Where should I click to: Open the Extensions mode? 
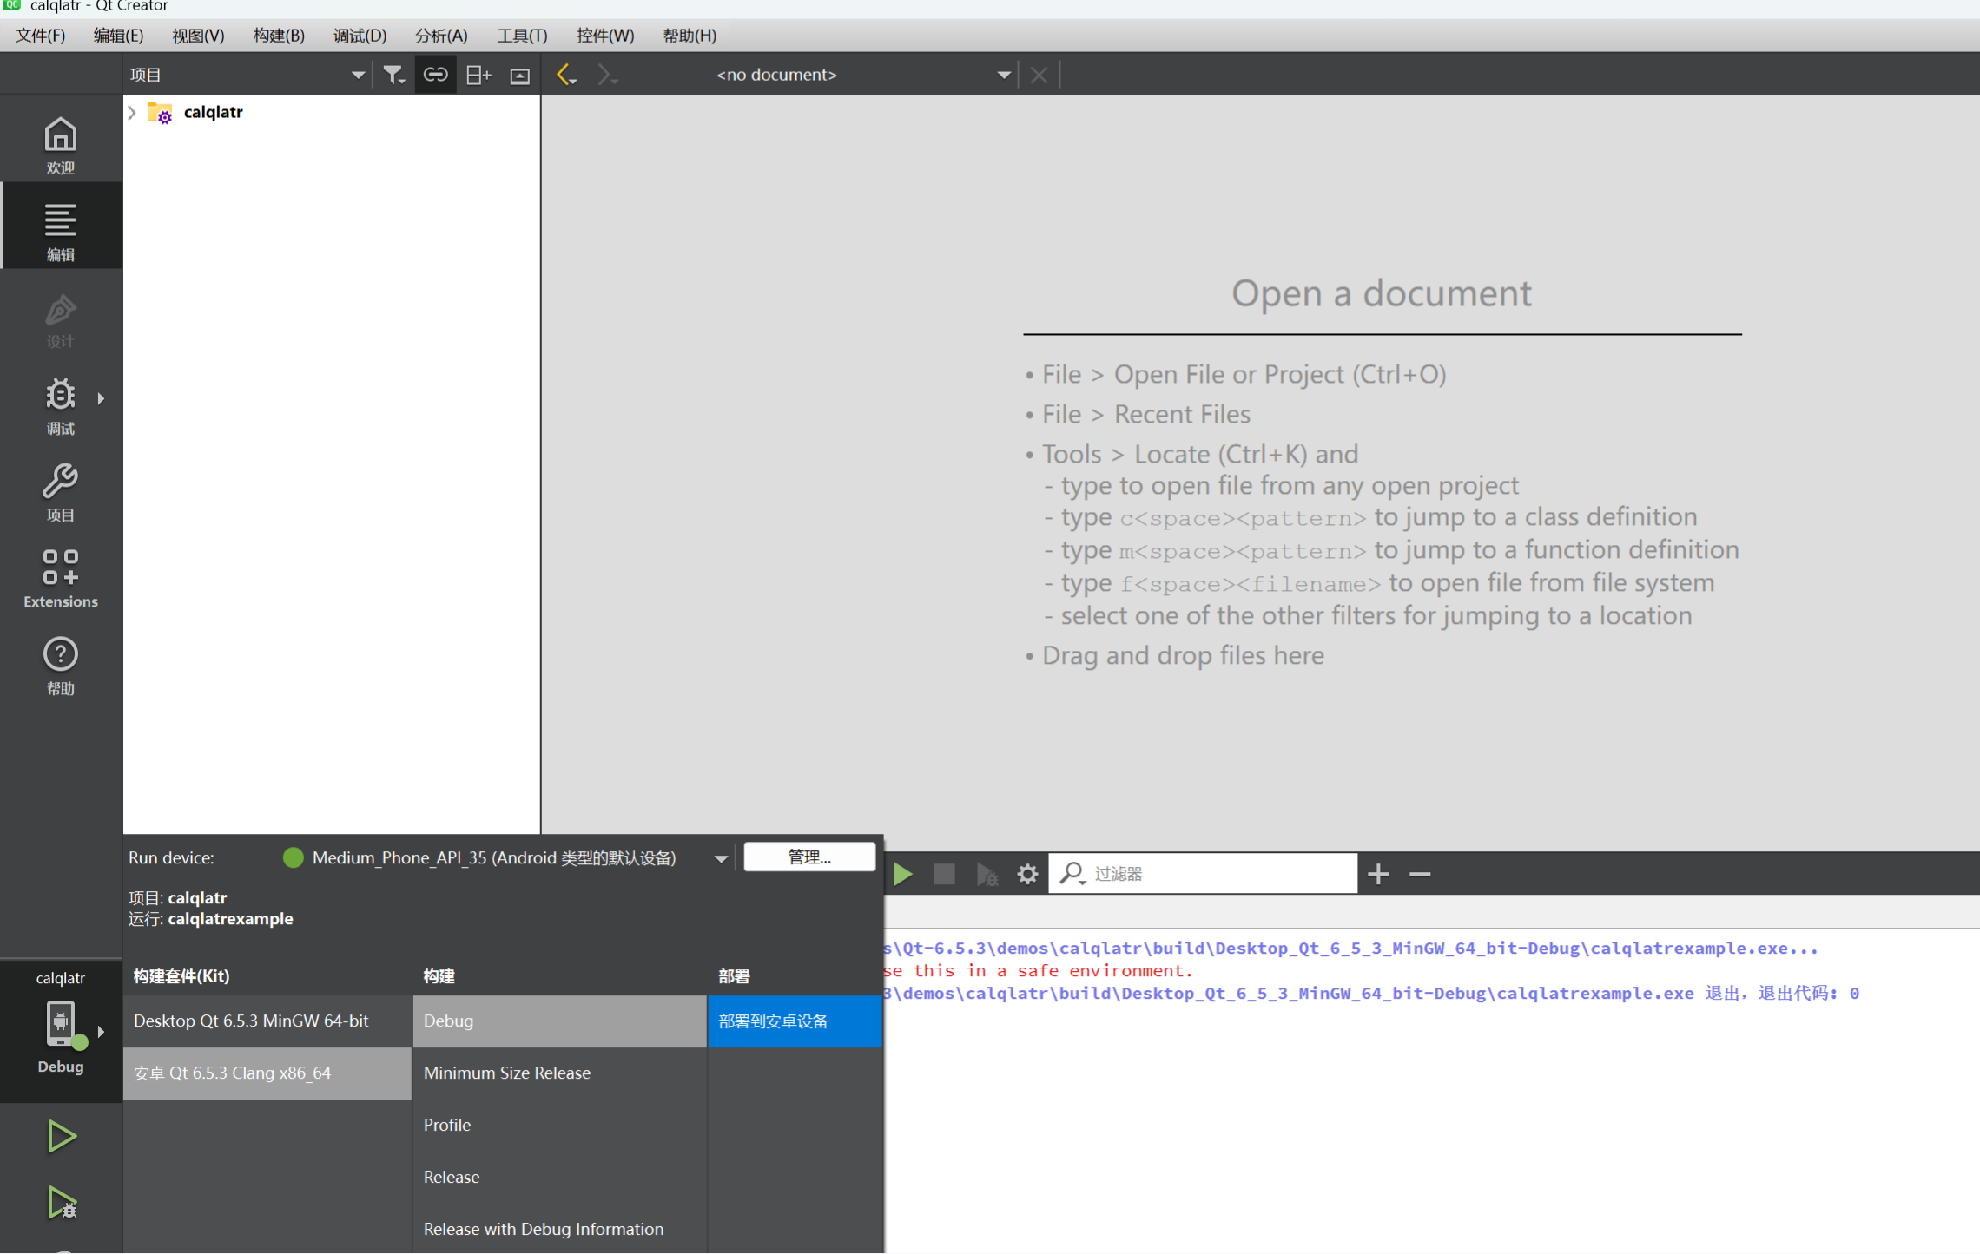coord(60,578)
